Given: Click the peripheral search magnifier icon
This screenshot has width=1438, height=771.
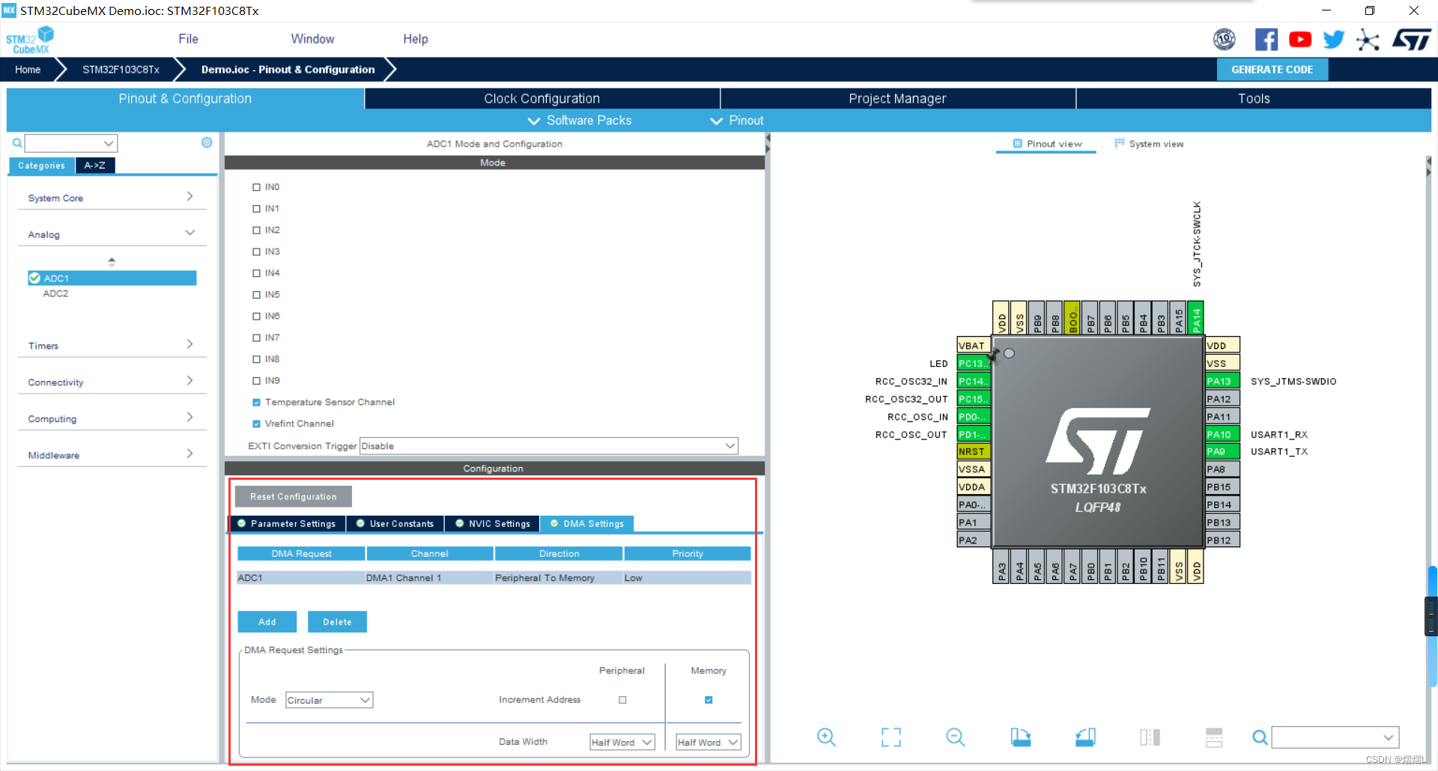Looking at the screenshot, I should click(16, 143).
